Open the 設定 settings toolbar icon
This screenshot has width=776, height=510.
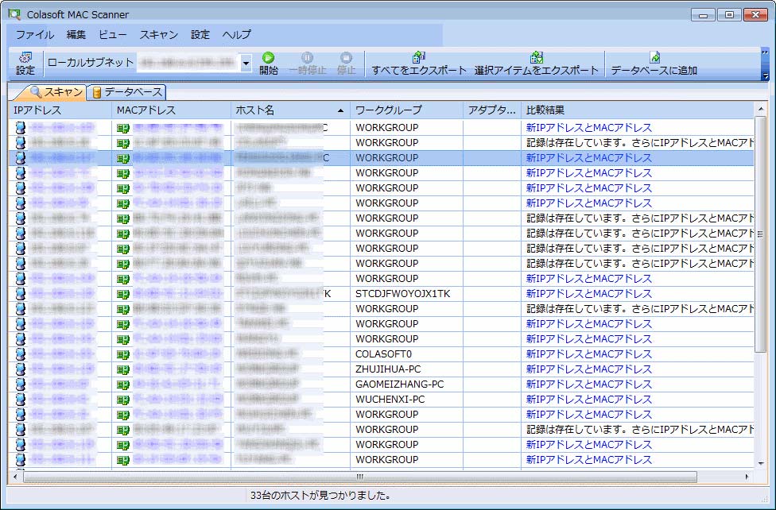pos(25,64)
